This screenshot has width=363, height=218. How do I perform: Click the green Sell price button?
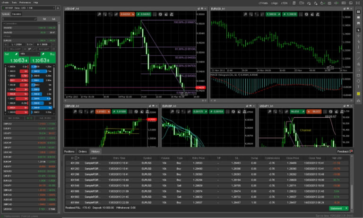click(x=16, y=60)
